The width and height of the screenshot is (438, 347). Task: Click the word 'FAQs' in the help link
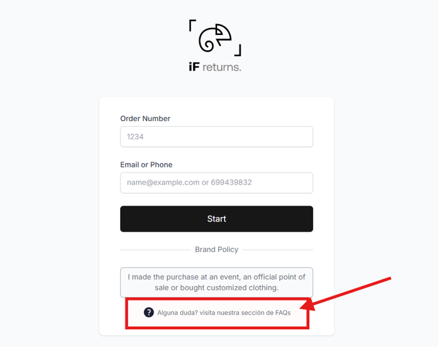tap(283, 313)
